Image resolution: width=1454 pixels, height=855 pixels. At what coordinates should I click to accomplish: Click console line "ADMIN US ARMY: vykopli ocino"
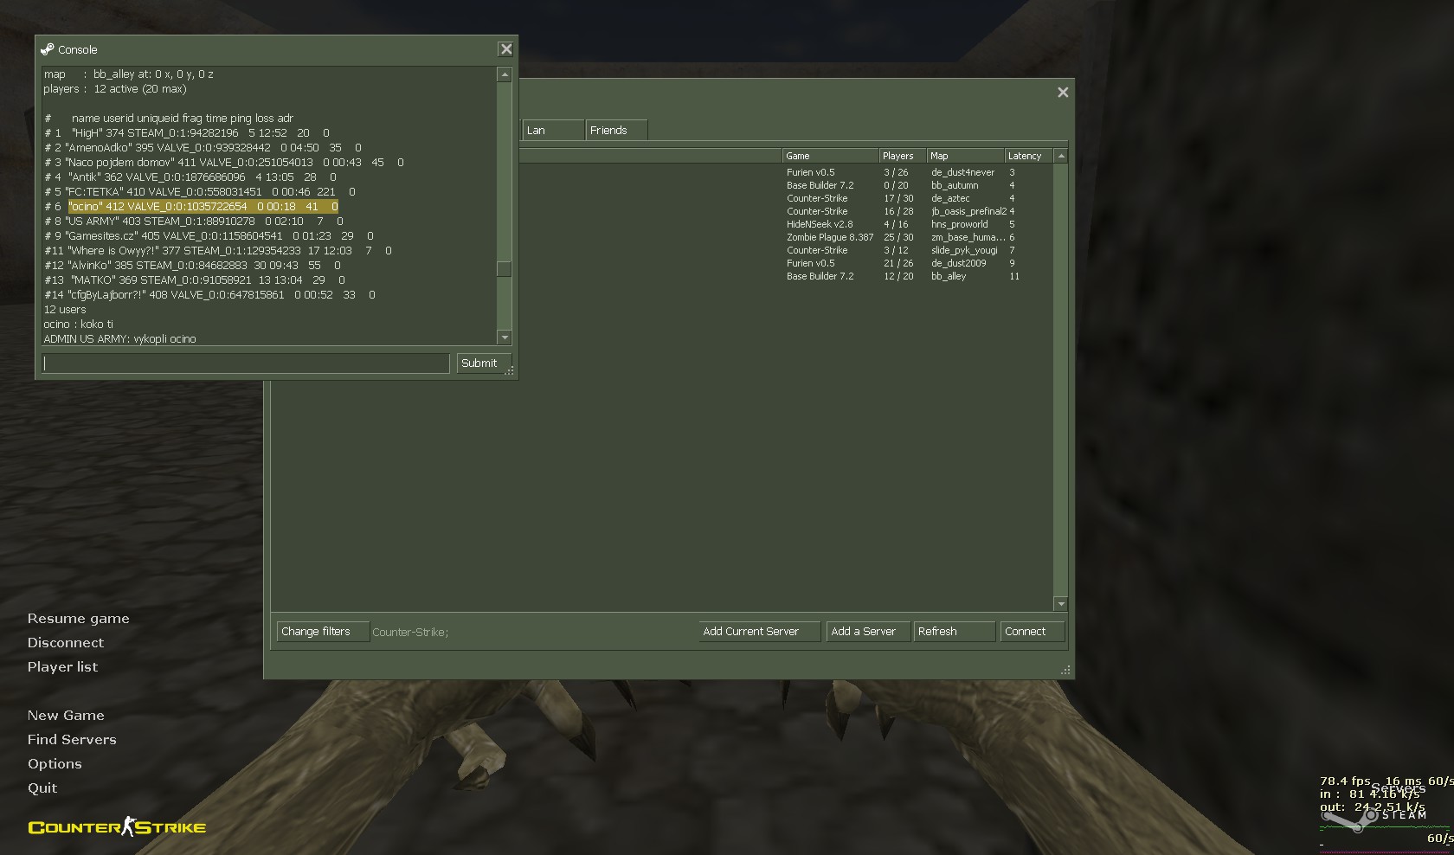click(119, 339)
